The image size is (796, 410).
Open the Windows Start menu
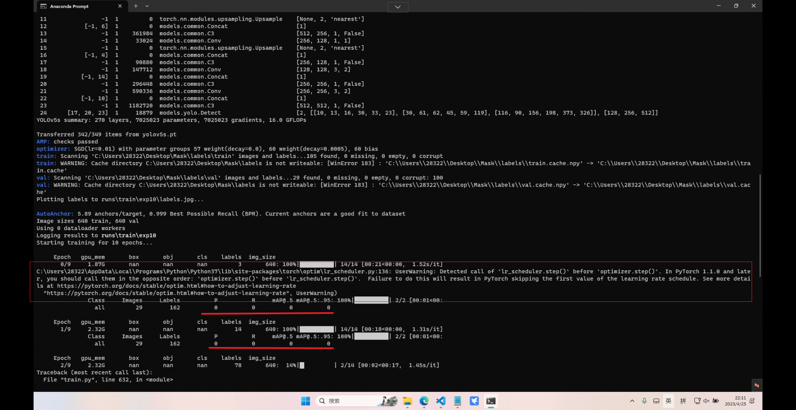[306, 401]
